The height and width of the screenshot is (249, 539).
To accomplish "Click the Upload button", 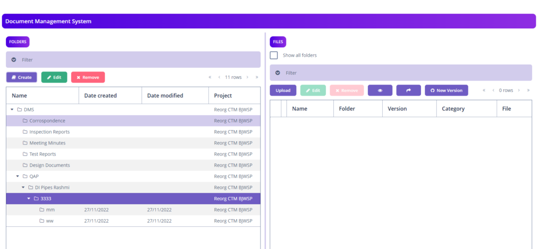I will 283,90.
